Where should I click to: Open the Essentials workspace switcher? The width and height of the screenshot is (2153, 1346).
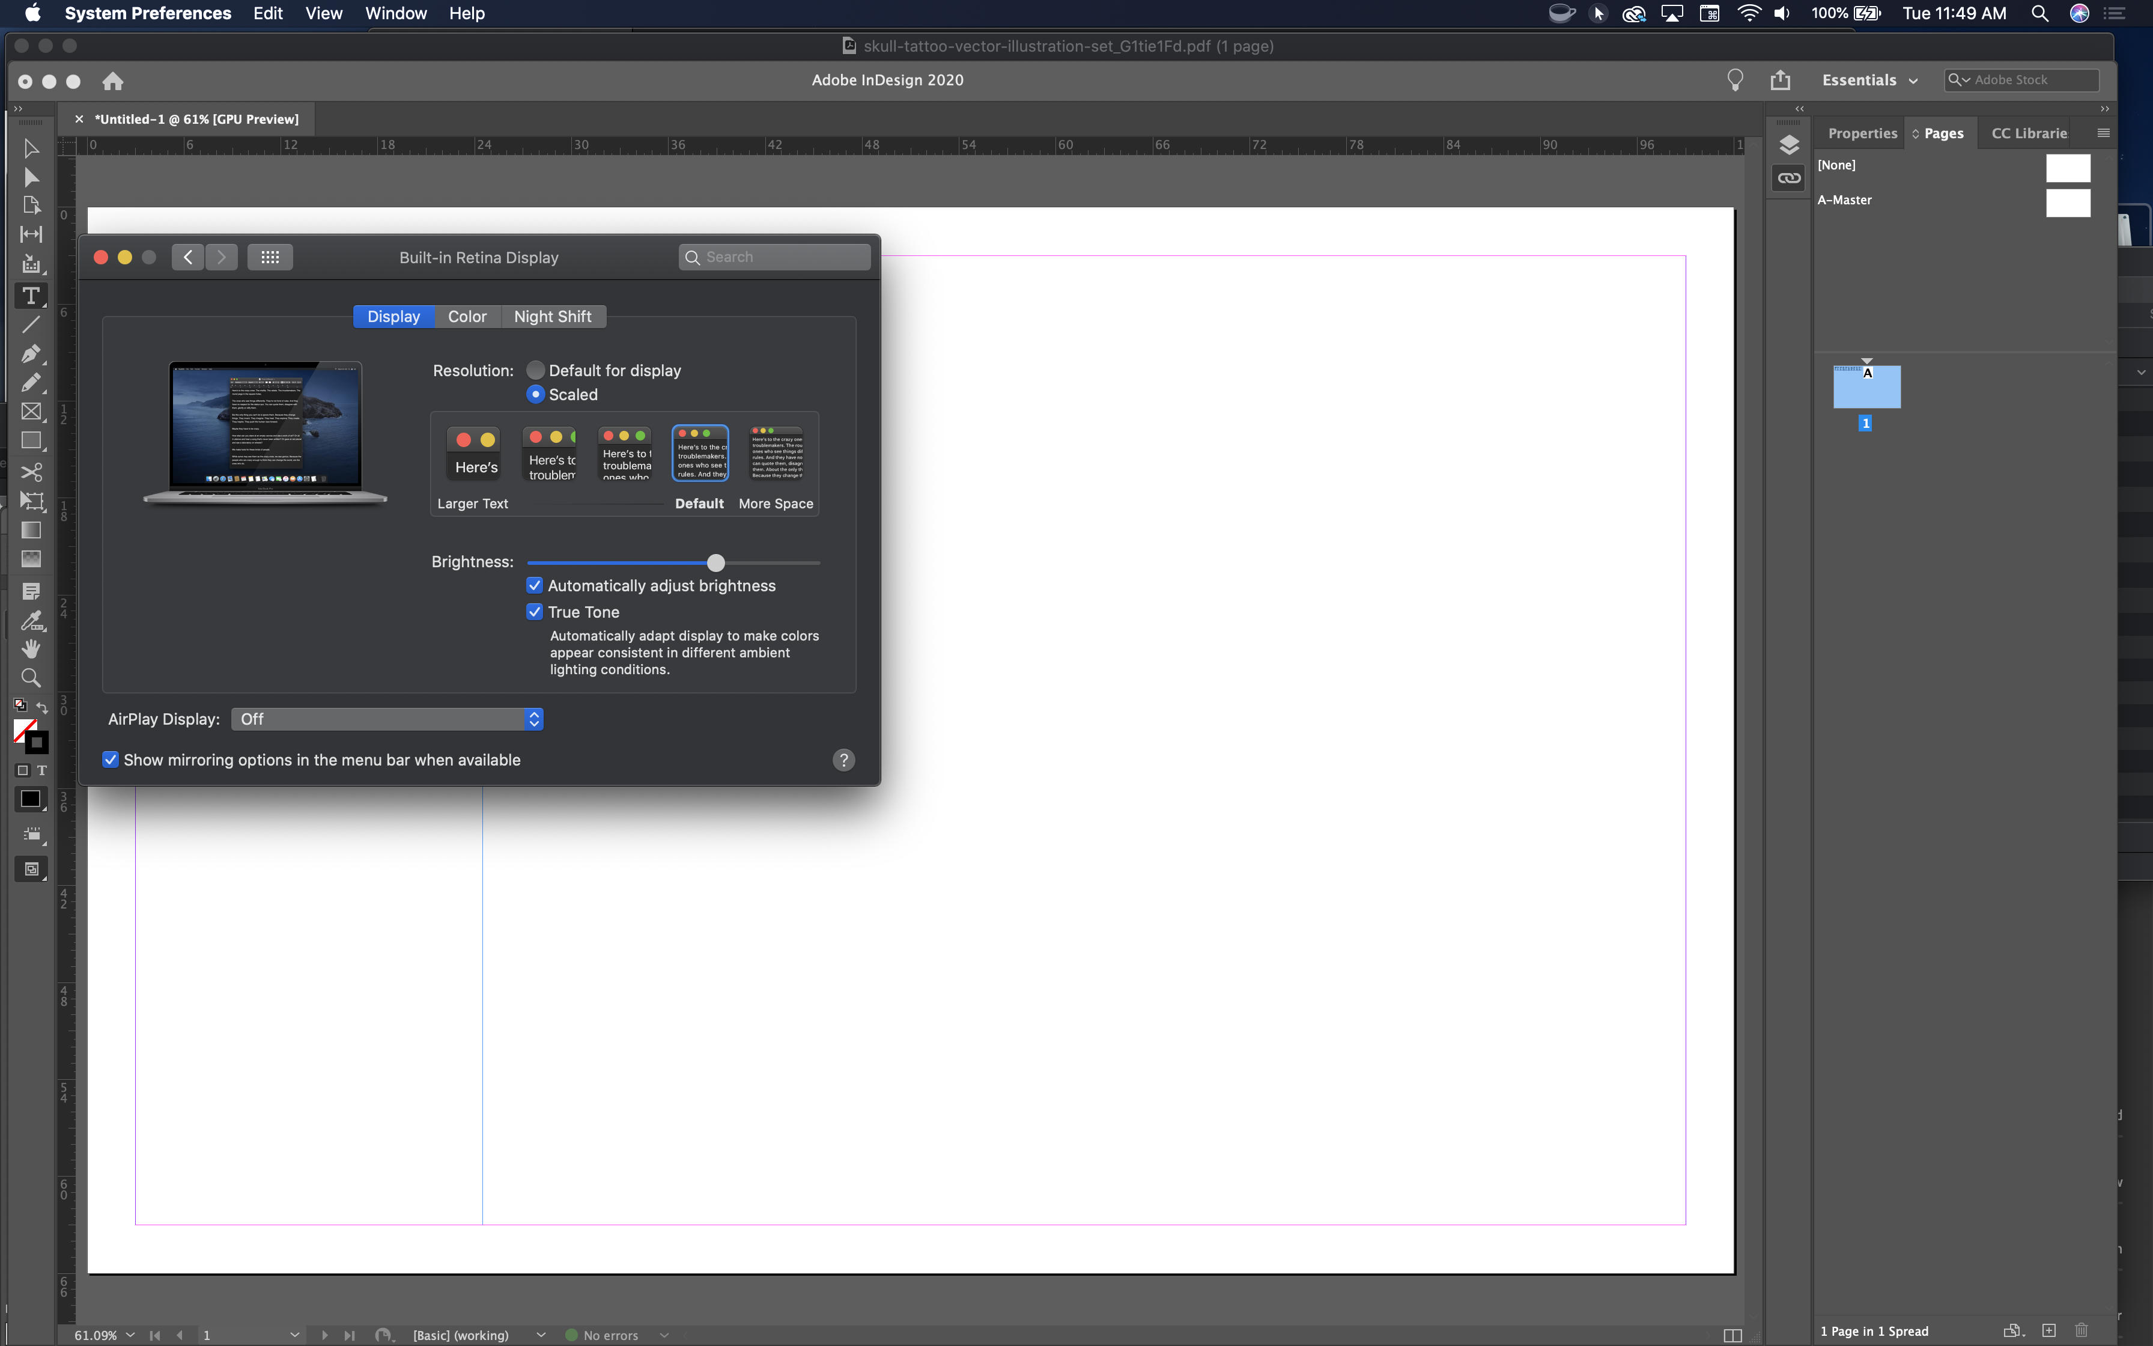pyautogui.click(x=1868, y=79)
